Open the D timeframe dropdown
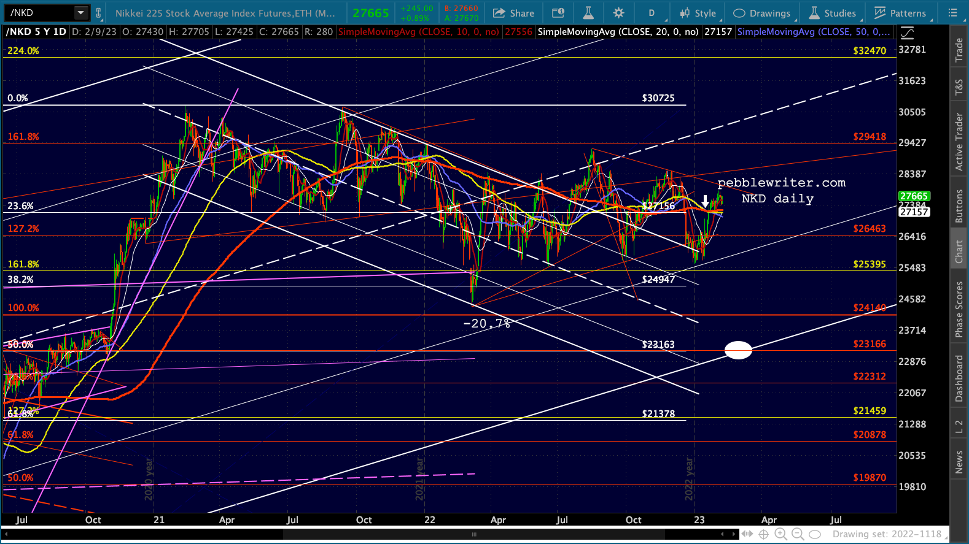 tap(652, 13)
